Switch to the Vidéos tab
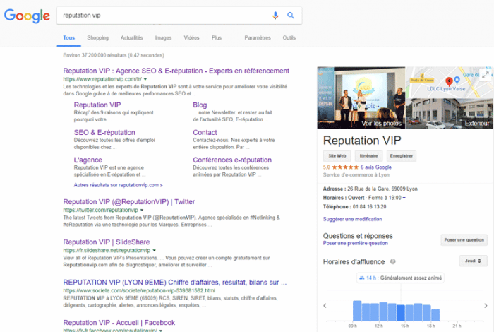 (191, 38)
